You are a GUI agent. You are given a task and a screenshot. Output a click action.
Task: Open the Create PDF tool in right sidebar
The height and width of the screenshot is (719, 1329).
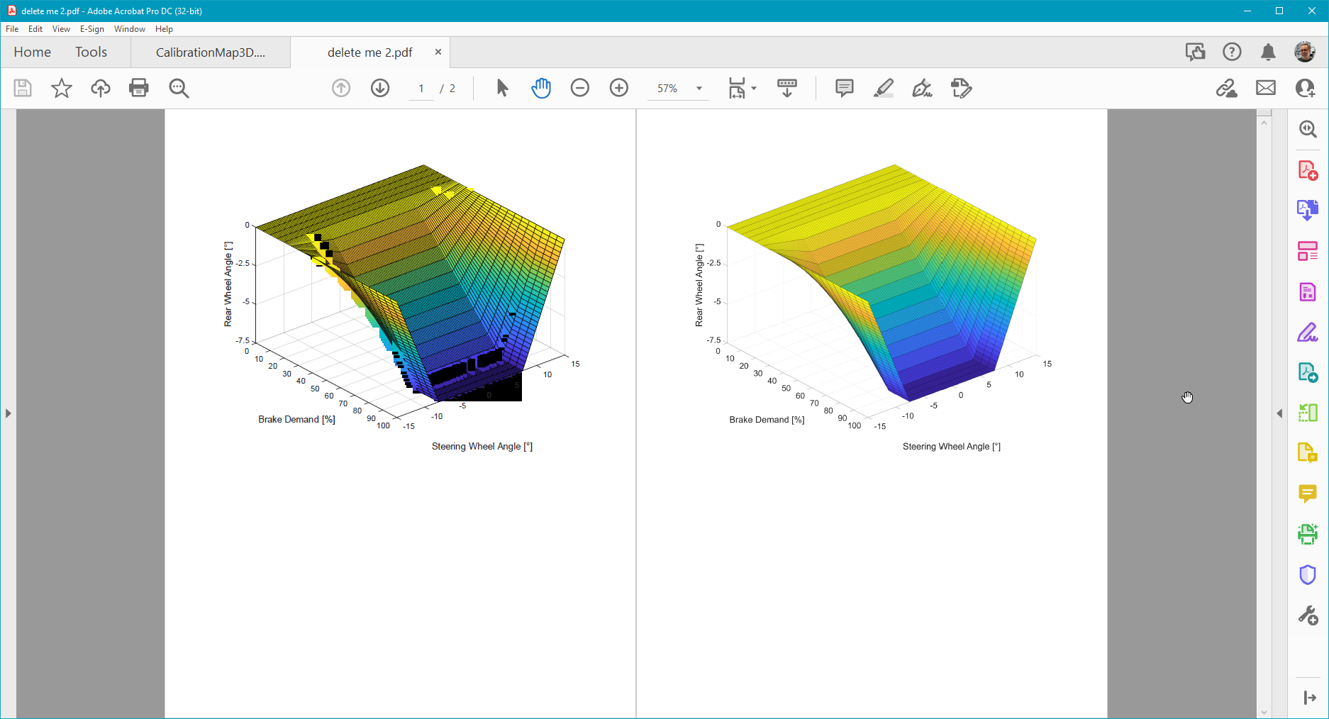pos(1308,170)
